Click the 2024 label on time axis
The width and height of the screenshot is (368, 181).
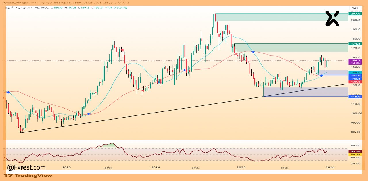tap(155, 167)
